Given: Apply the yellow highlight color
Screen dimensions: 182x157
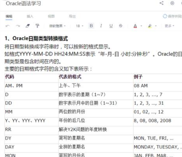Looking at the screenshot, I should click(150, 26).
